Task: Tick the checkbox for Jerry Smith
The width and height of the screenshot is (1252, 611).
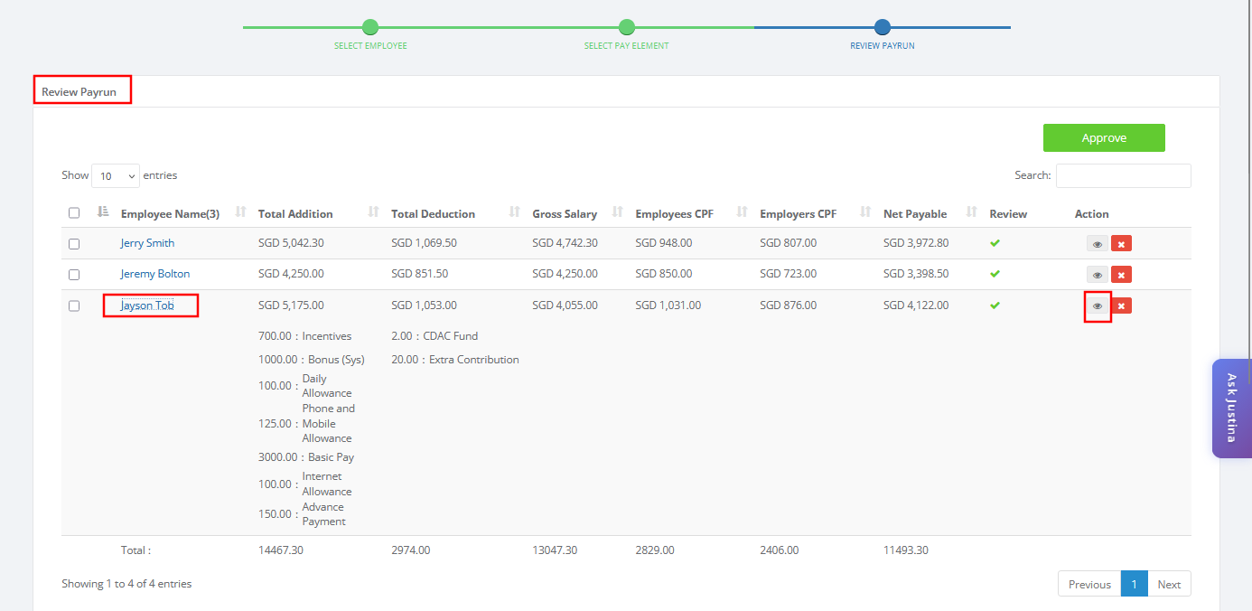Action: [74, 244]
